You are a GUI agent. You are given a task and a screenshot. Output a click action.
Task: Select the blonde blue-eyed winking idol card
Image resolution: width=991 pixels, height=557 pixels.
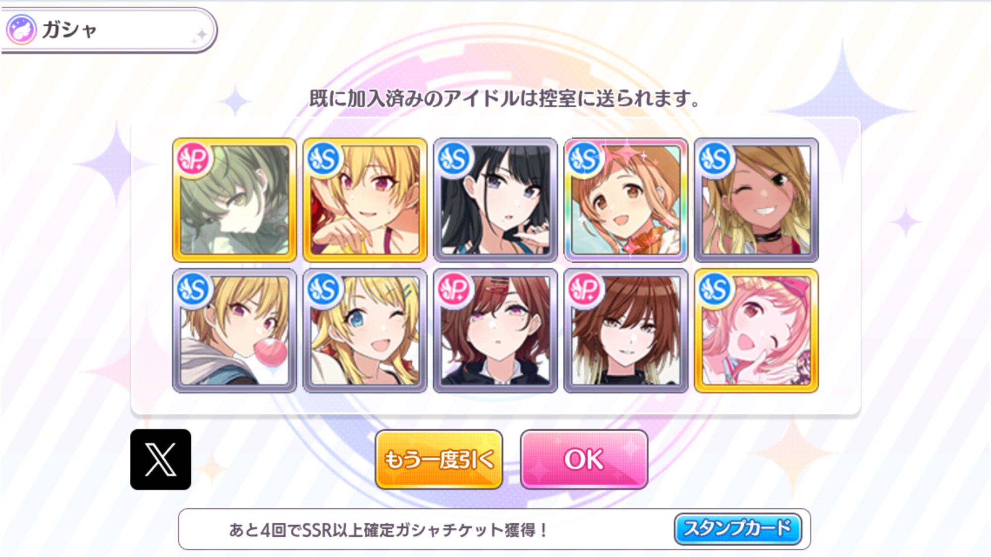[365, 331]
